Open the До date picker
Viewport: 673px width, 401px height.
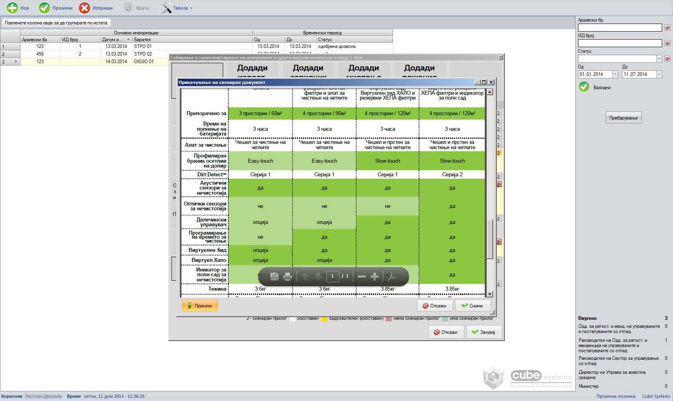point(659,74)
